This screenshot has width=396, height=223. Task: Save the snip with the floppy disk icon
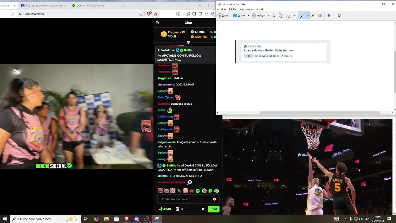tap(273, 15)
